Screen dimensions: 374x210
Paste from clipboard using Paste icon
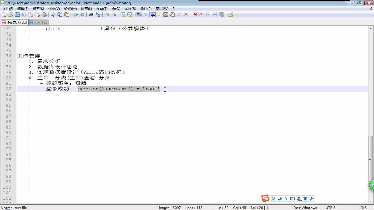click(67, 14)
